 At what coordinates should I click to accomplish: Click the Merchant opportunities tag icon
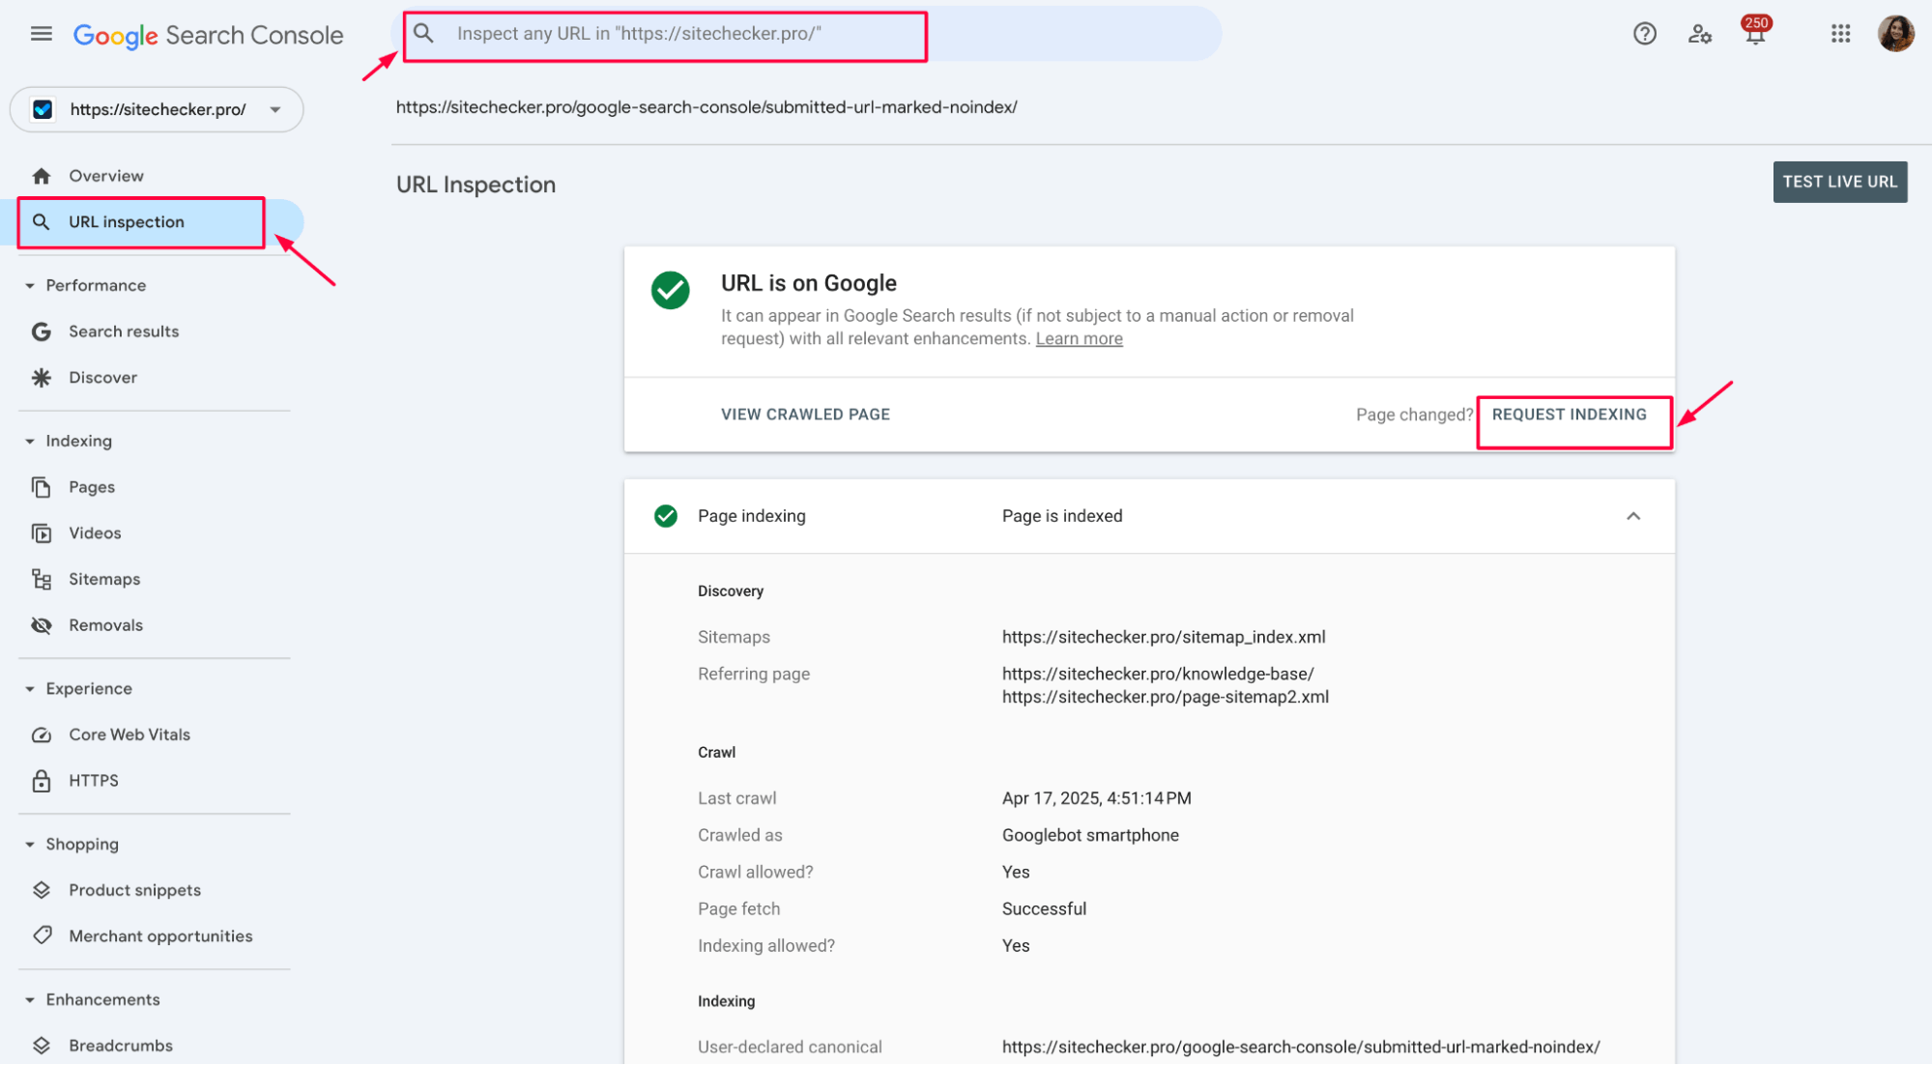(41, 935)
